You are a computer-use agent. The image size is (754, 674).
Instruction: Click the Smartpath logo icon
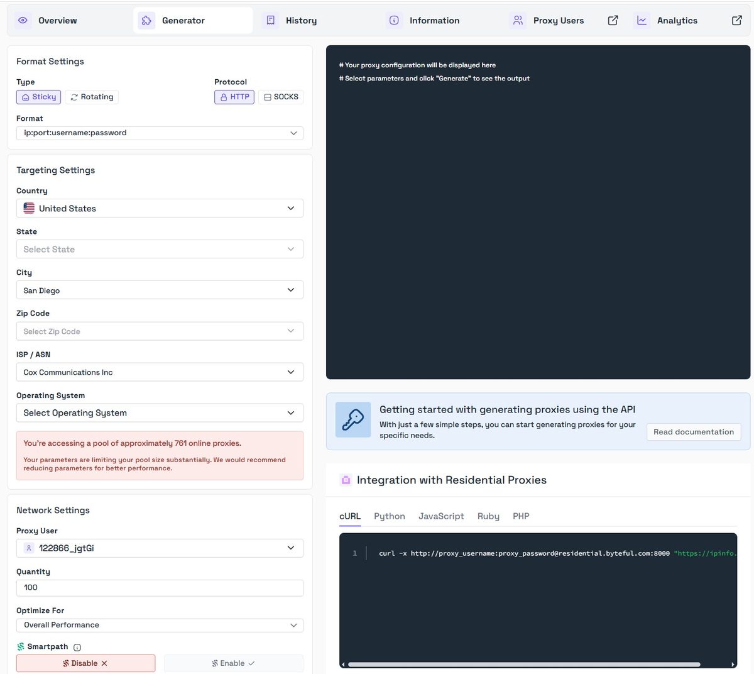pyautogui.click(x=21, y=646)
